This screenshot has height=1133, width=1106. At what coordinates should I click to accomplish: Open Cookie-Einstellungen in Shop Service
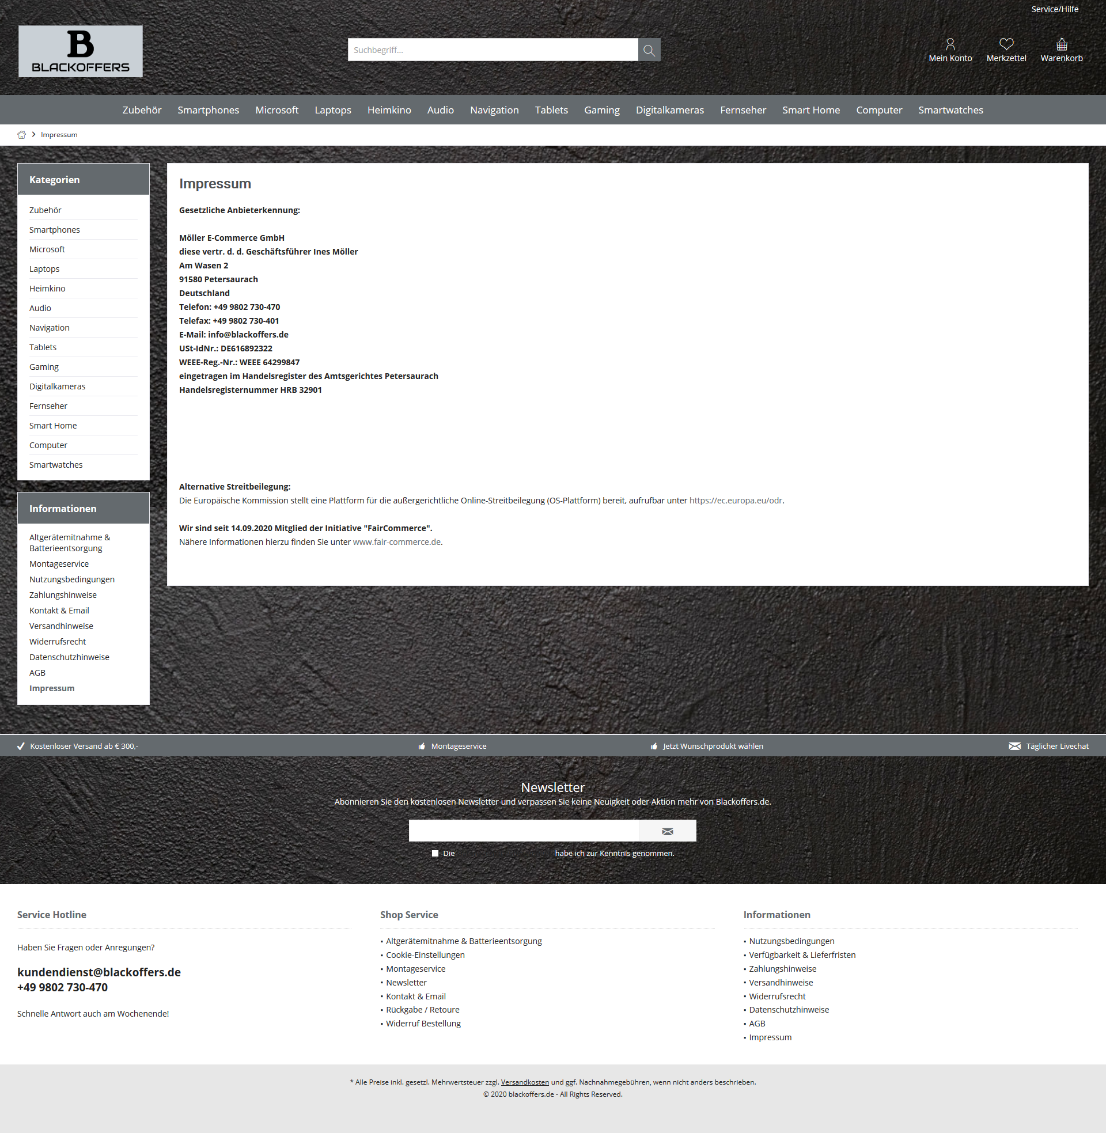pos(425,954)
